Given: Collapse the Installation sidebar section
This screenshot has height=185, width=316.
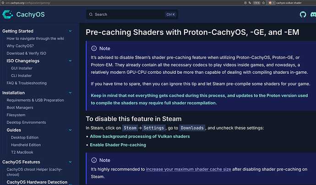Looking at the screenshot, I should click(x=70, y=92).
